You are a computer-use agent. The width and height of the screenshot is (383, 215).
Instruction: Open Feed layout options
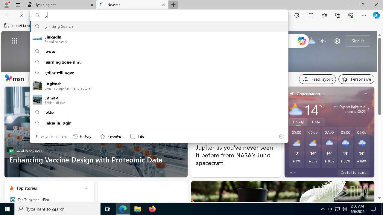pos(317,79)
